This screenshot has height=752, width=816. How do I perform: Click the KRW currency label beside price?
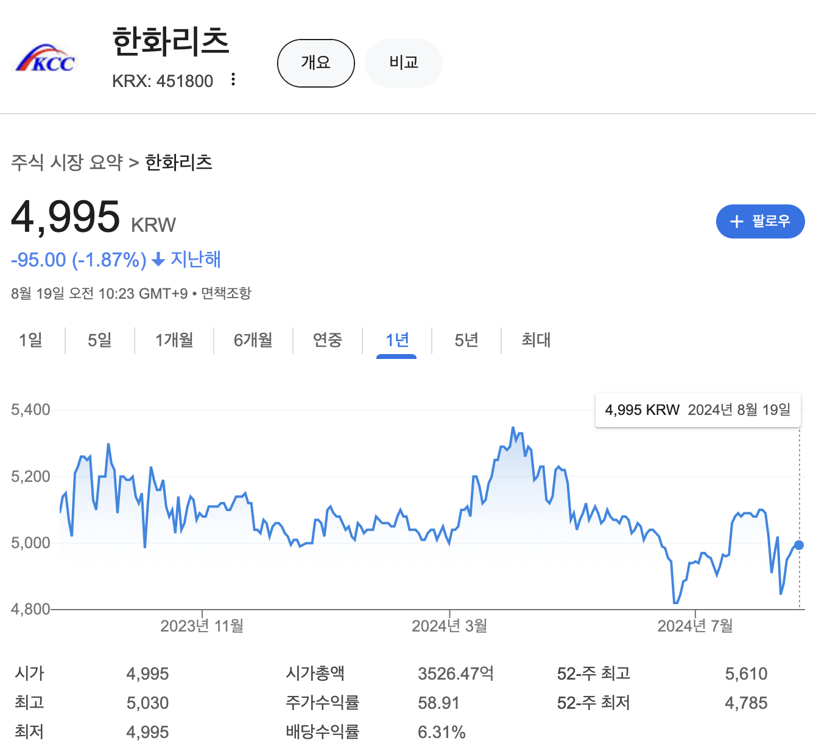click(x=153, y=225)
